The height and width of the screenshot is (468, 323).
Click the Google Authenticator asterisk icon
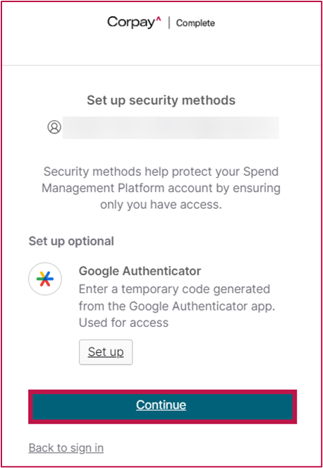pyautogui.click(x=45, y=279)
